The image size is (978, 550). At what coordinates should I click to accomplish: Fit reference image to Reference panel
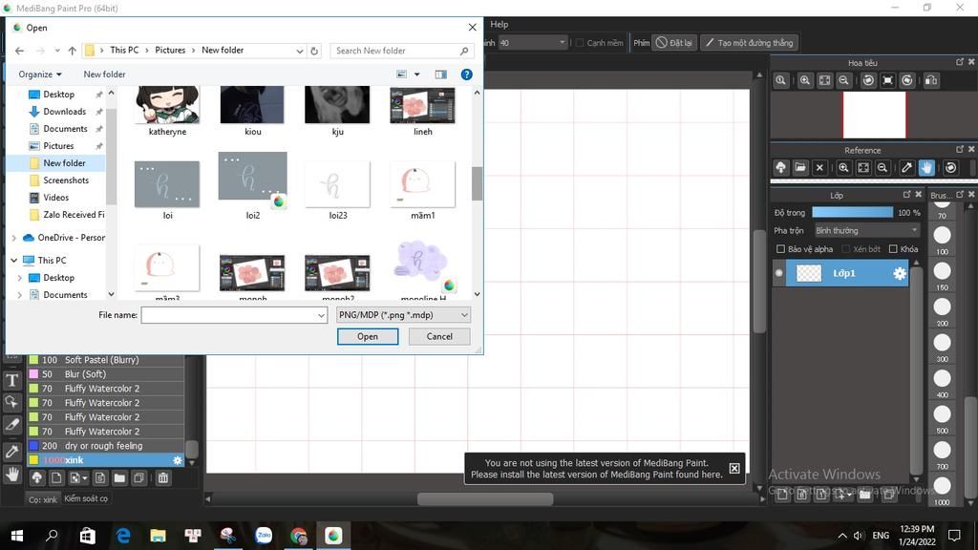click(x=863, y=168)
